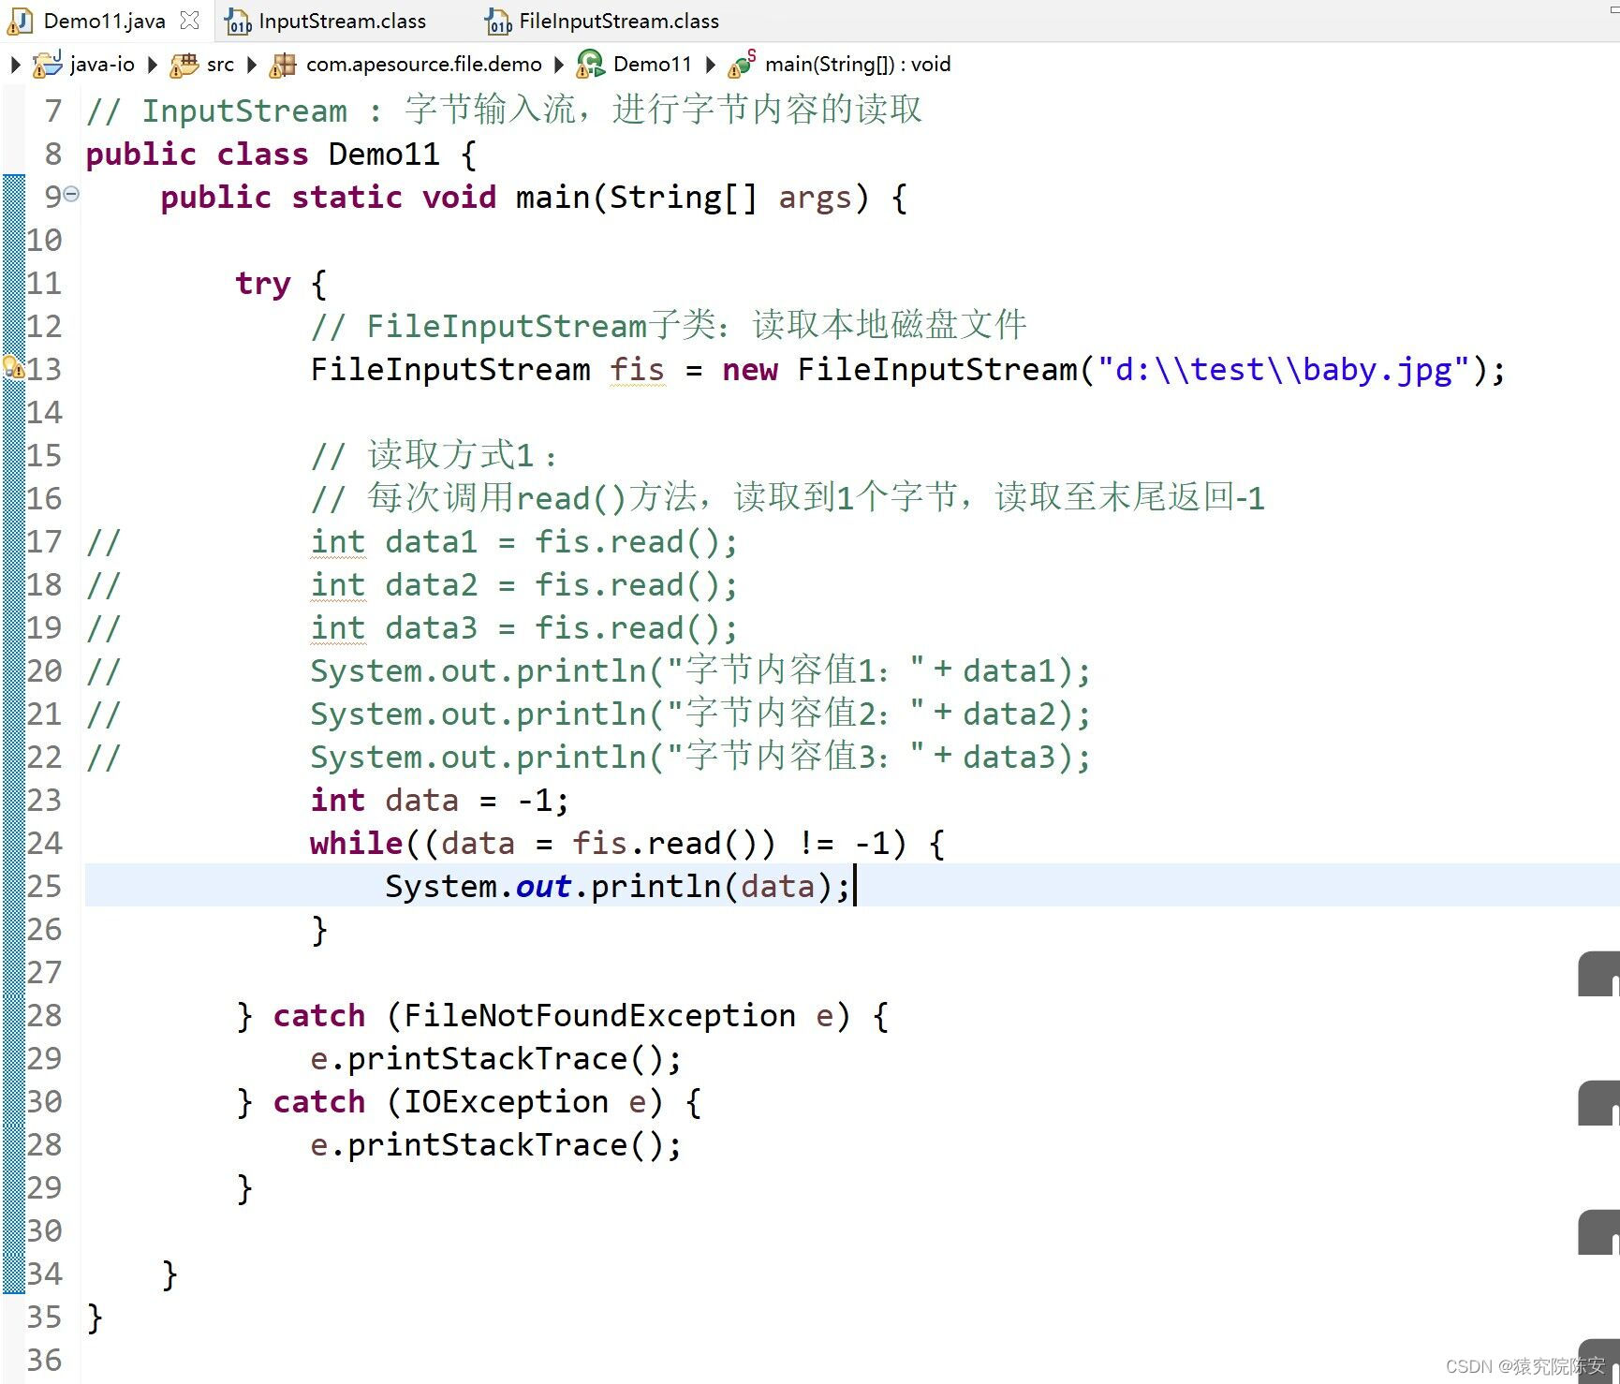Switch to the InputStream.class tab

click(342, 20)
